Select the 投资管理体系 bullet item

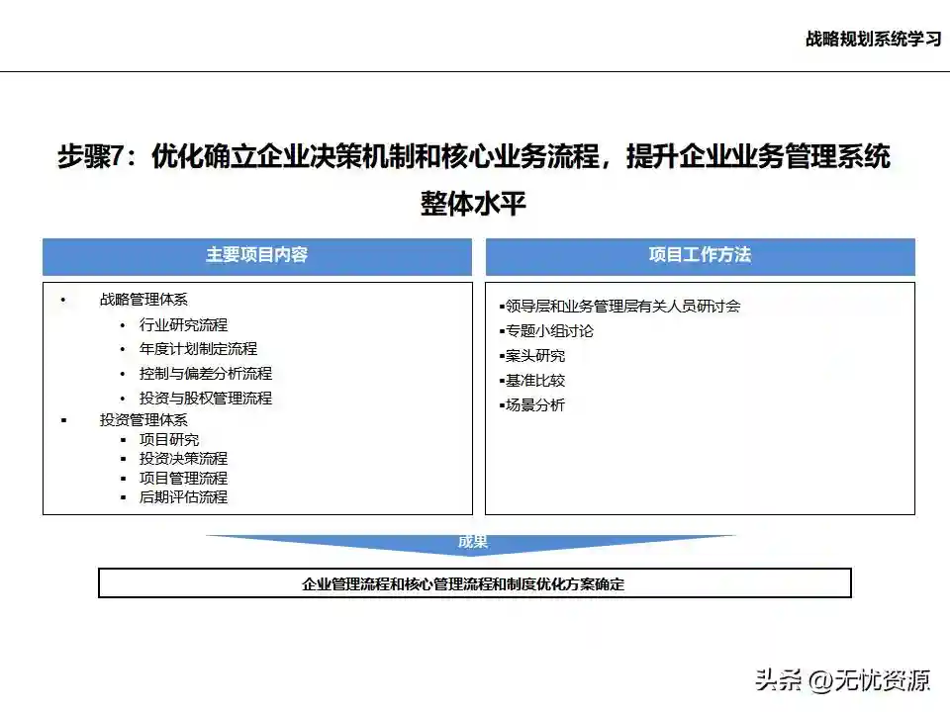pyautogui.click(x=143, y=419)
